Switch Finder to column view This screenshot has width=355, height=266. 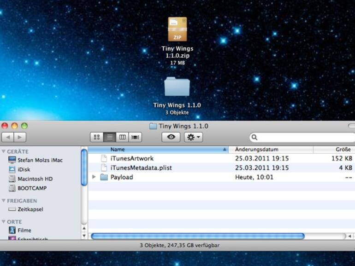click(x=122, y=137)
